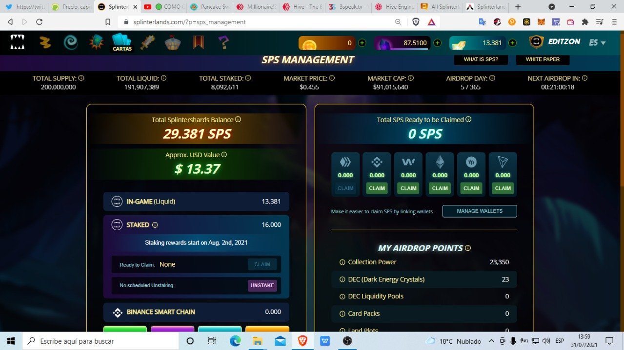Click info icon beside Collection Power
This screenshot has width=624, height=350.
(342, 262)
